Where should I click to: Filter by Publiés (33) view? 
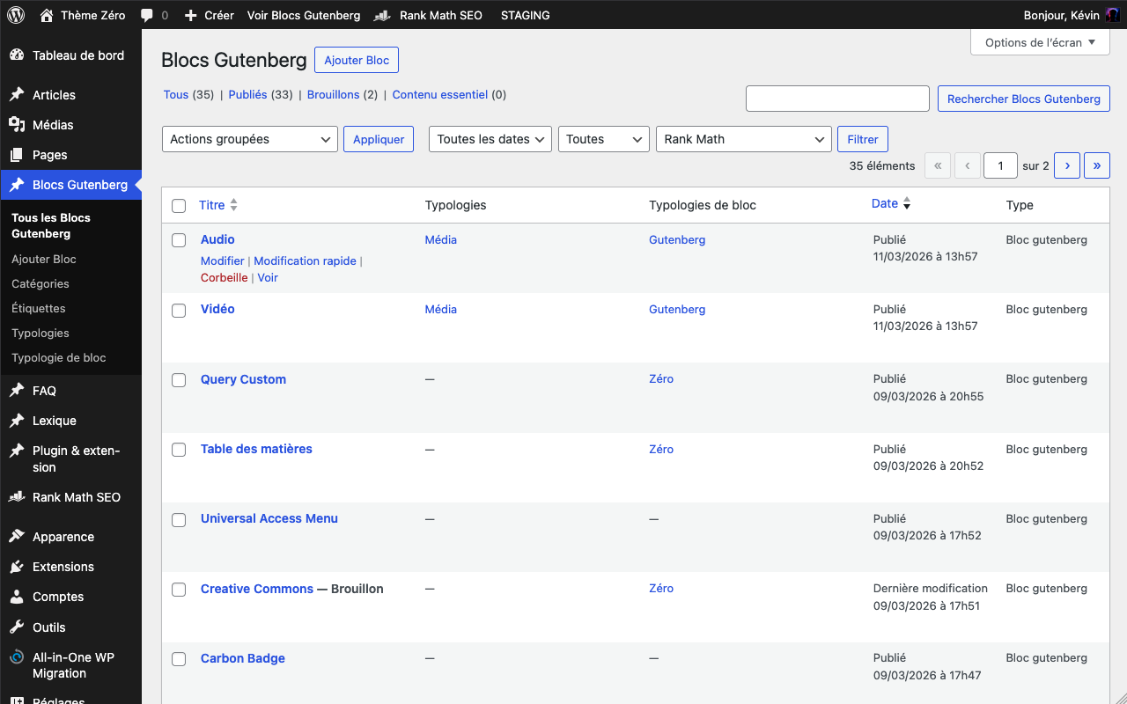click(261, 94)
